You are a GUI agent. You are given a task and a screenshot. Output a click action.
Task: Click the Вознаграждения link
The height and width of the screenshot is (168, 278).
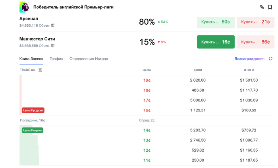(249, 59)
